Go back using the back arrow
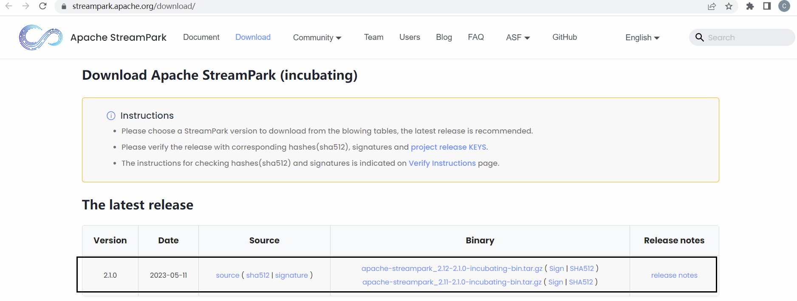The image size is (797, 301). [8, 6]
